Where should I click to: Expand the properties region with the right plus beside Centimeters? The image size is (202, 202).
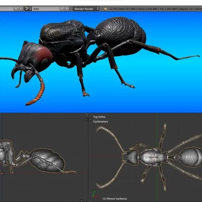tap(90, 120)
